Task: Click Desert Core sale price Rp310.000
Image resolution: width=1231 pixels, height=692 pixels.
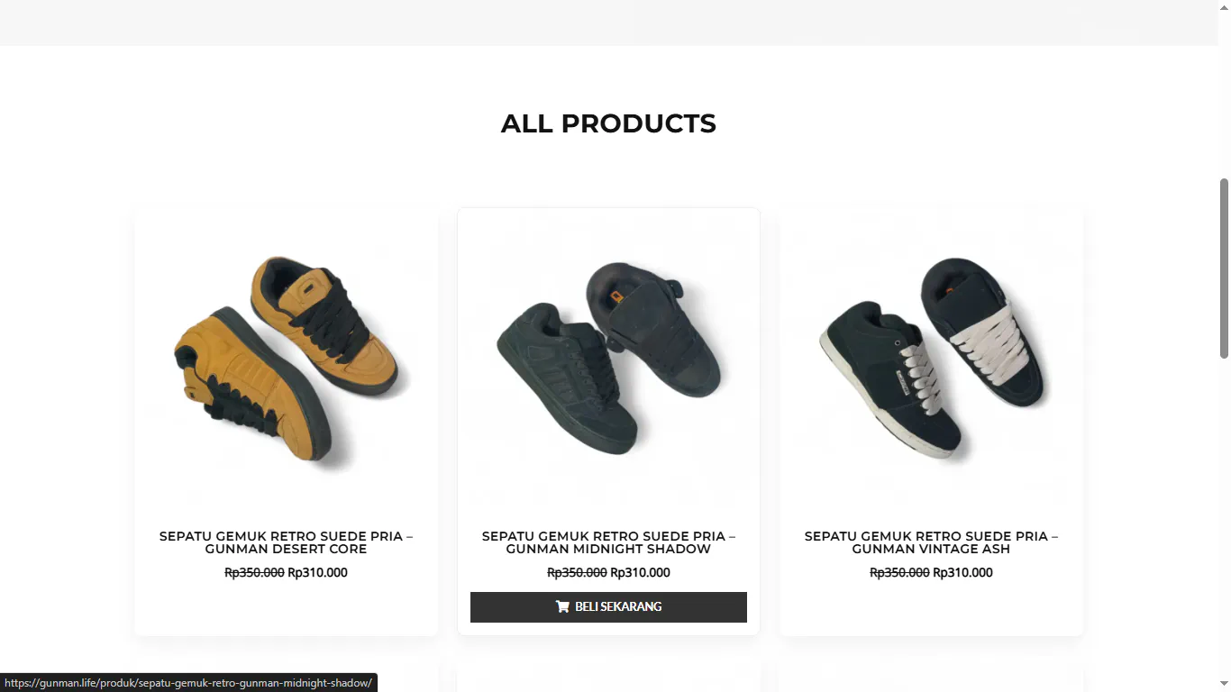Action: coord(317,573)
